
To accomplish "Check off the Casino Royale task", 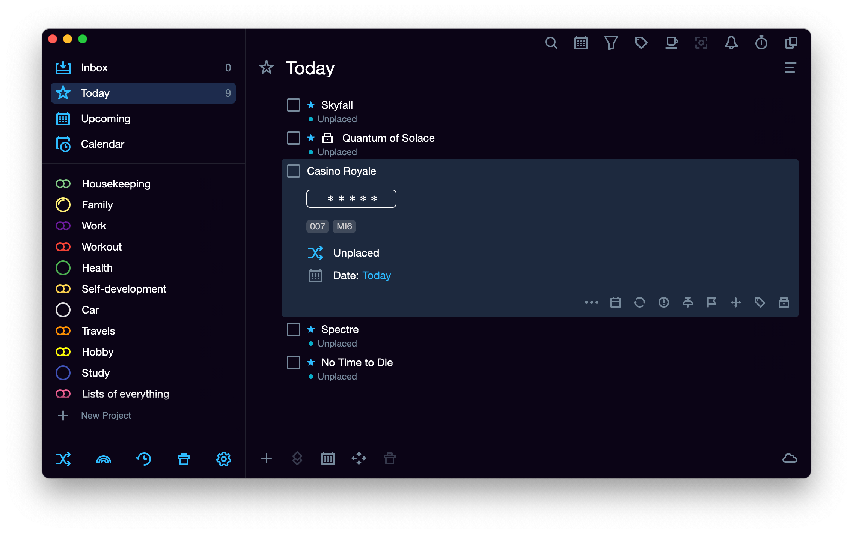I will point(294,171).
